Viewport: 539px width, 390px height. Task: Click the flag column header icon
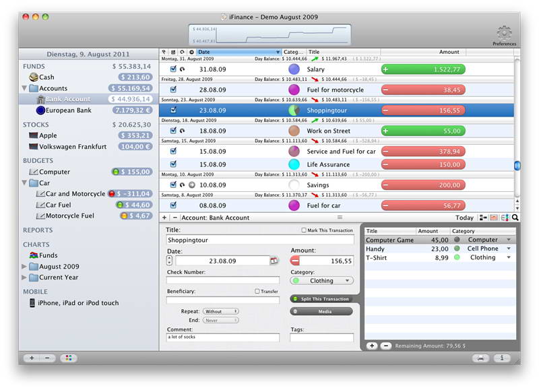[x=164, y=52]
